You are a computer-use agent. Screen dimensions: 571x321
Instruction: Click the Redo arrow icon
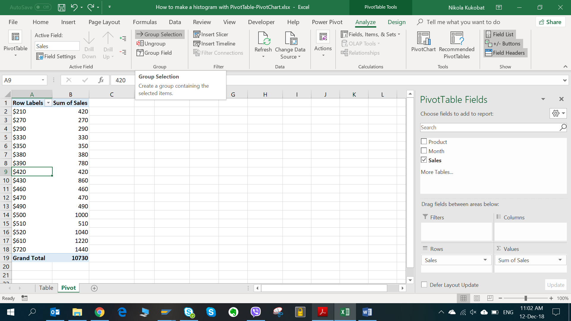tap(91, 7)
